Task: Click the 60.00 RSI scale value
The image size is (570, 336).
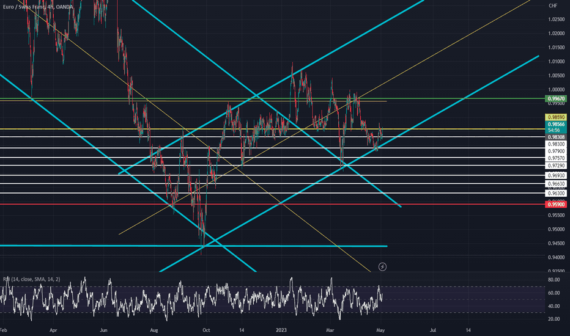Action: (x=553, y=293)
